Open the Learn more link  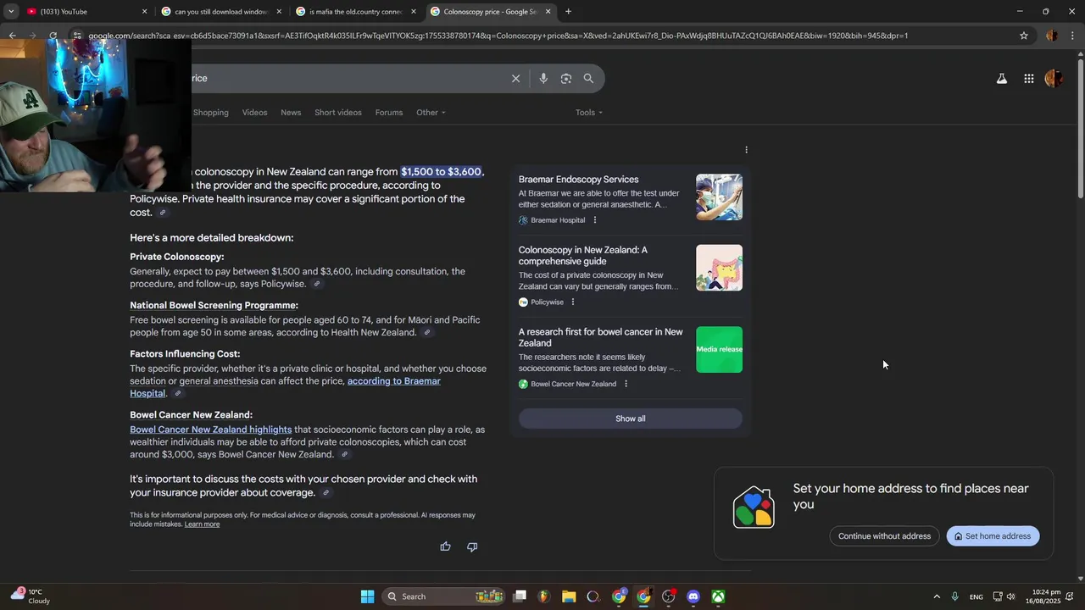202,524
